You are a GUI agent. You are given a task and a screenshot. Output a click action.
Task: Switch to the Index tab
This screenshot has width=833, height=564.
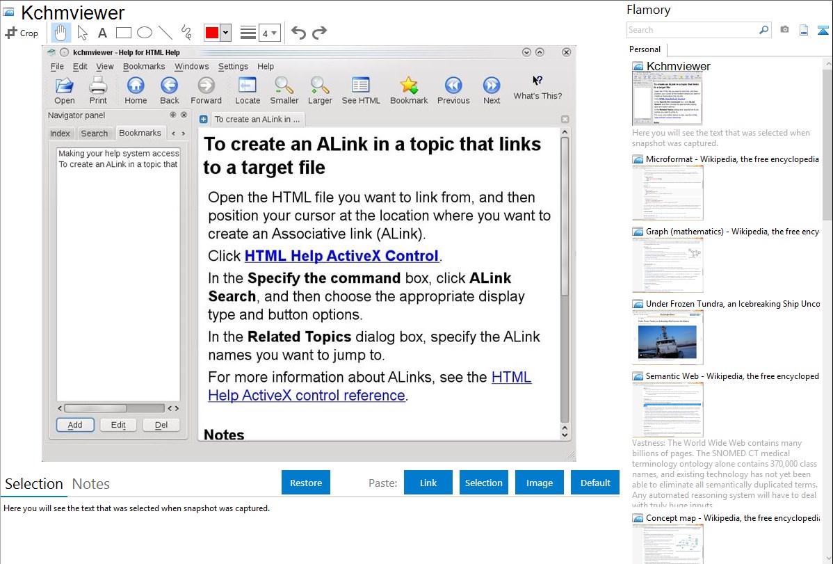click(60, 134)
